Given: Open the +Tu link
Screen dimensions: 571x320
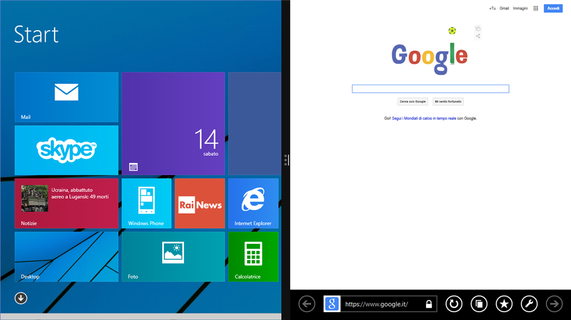Looking at the screenshot, I should pos(492,8).
